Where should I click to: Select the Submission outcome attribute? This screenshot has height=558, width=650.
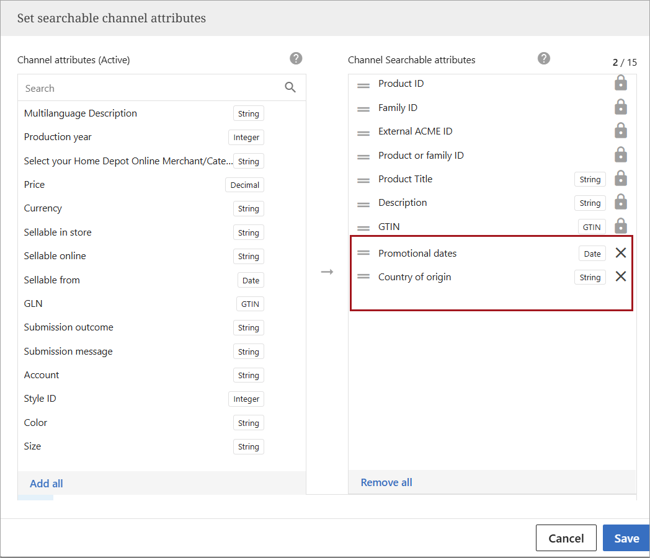(x=68, y=327)
